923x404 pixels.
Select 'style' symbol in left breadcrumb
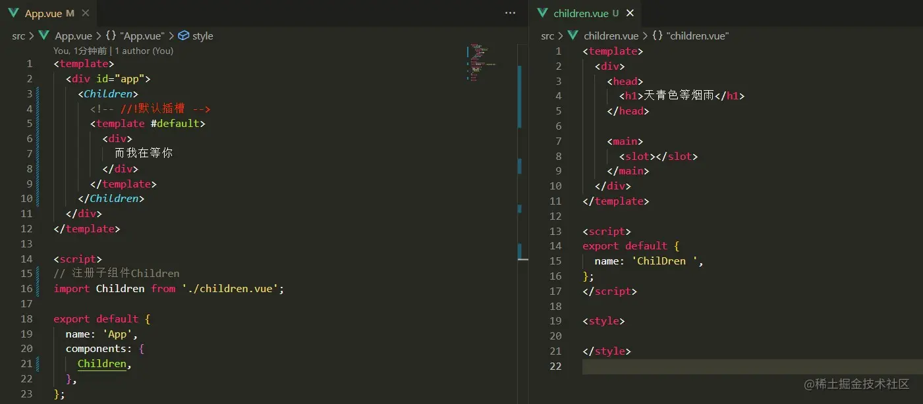point(202,36)
